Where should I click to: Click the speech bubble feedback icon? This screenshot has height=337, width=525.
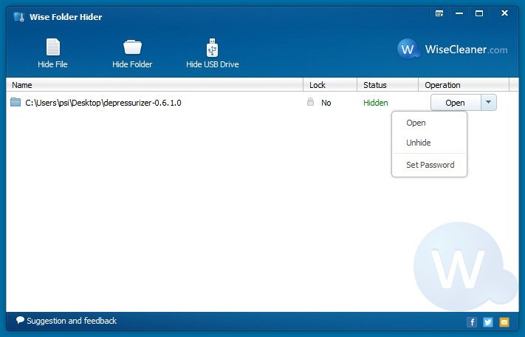pos(20,320)
